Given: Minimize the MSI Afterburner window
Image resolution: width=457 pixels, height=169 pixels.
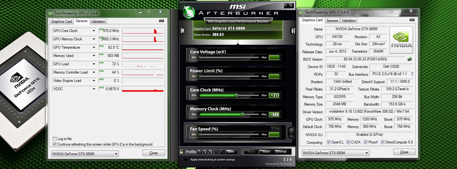Looking at the screenshot, I should click(286, 6).
